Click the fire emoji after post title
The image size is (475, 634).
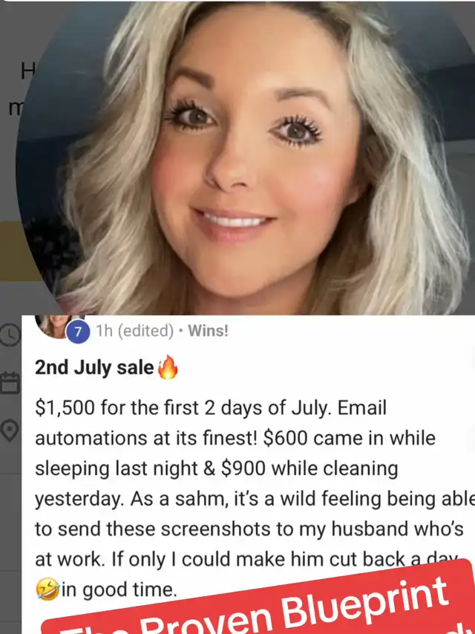(168, 367)
